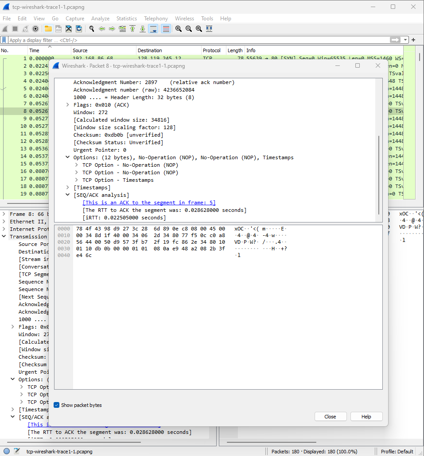Toggle auto-scroll during live capture icon
424x456 pixels.
coord(153,29)
